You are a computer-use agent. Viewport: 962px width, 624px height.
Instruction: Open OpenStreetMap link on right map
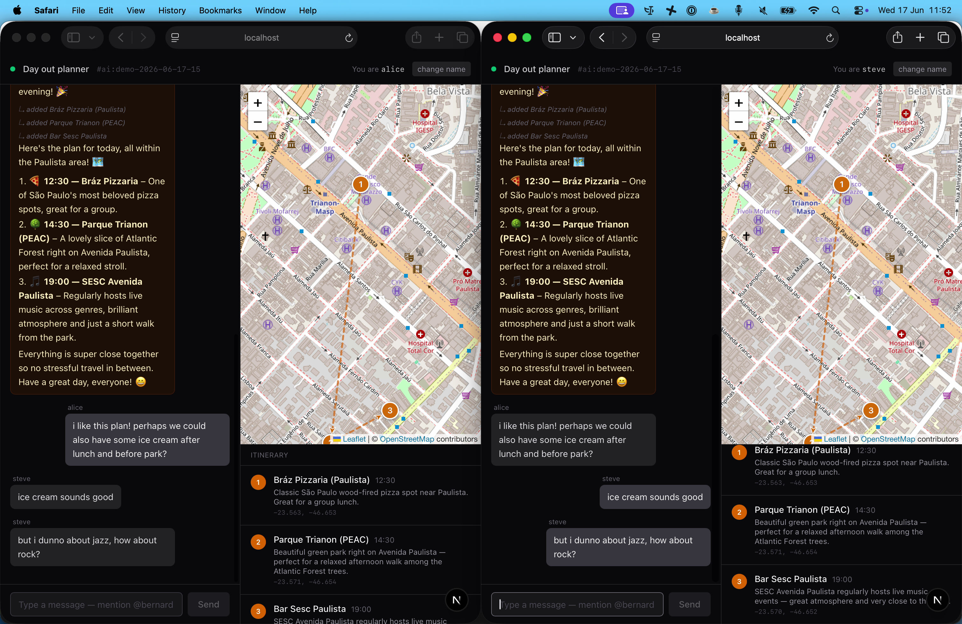[888, 439]
